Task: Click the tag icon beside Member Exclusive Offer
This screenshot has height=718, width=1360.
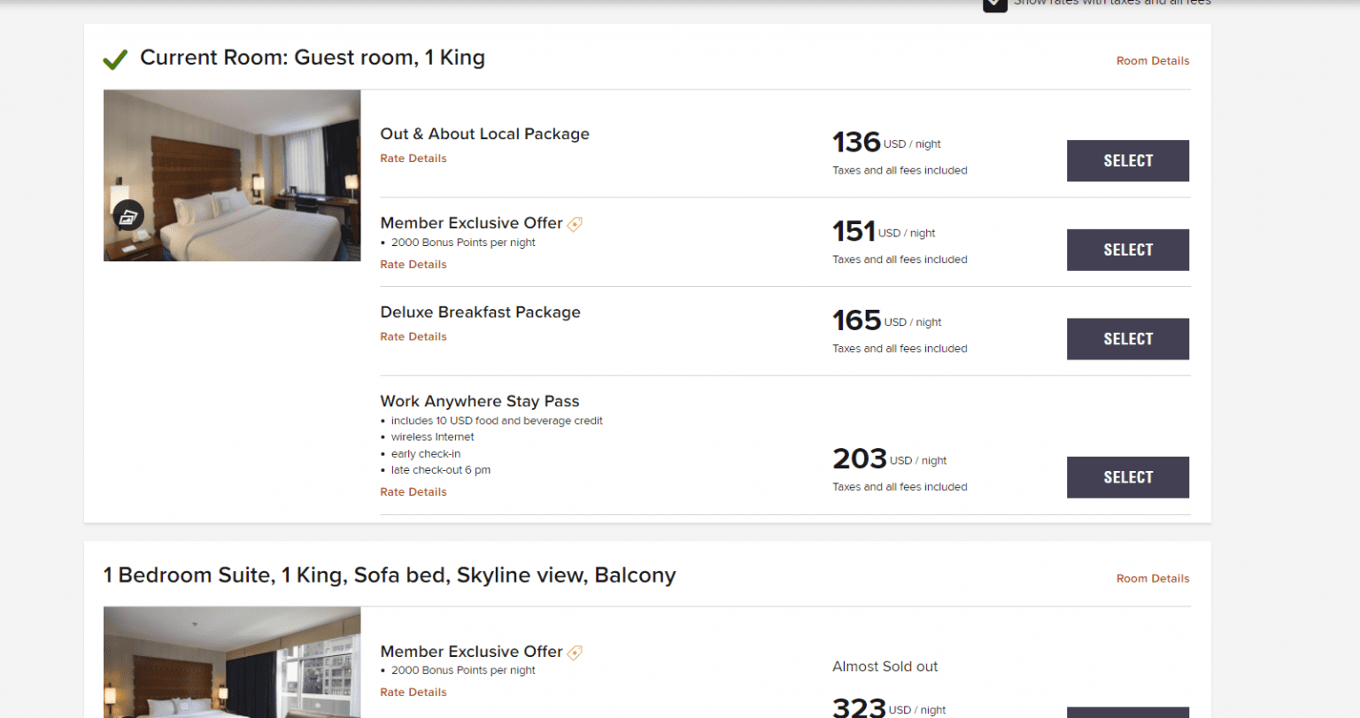Action: click(x=575, y=224)
